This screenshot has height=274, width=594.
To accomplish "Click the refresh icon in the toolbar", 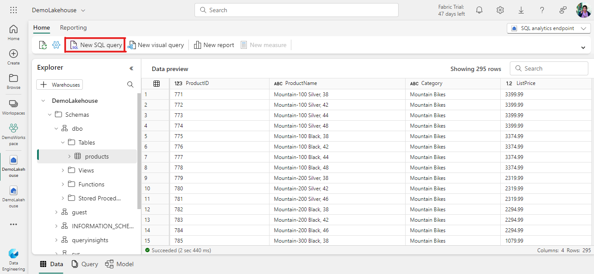I will (43, 45).
